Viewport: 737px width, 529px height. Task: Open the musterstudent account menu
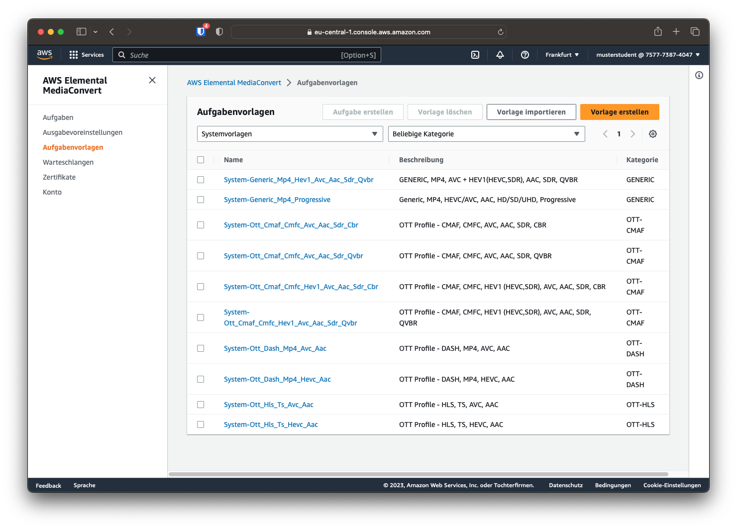tap(648, 55)
